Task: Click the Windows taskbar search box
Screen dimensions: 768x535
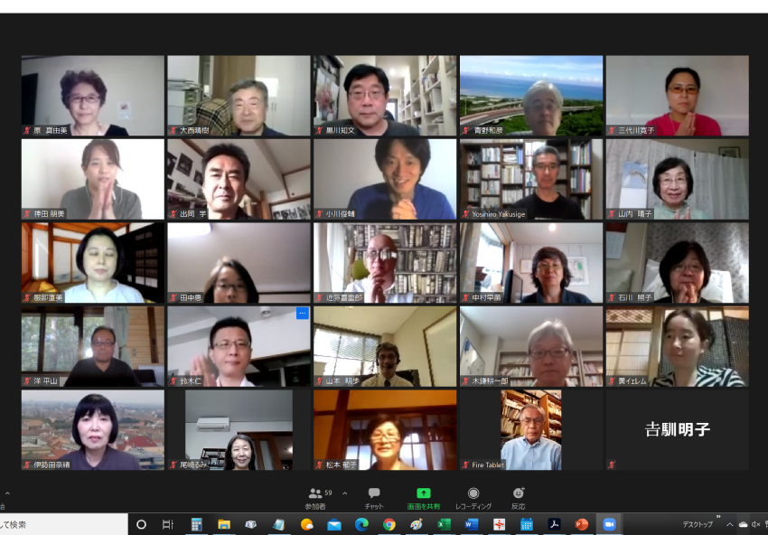Action: (x=63, y=524)
